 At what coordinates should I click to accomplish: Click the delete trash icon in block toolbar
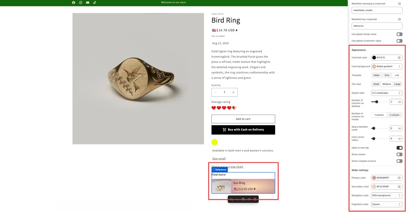255,199
